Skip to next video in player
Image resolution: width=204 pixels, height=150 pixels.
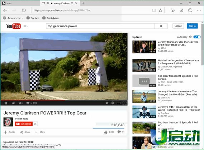[13, 103]
